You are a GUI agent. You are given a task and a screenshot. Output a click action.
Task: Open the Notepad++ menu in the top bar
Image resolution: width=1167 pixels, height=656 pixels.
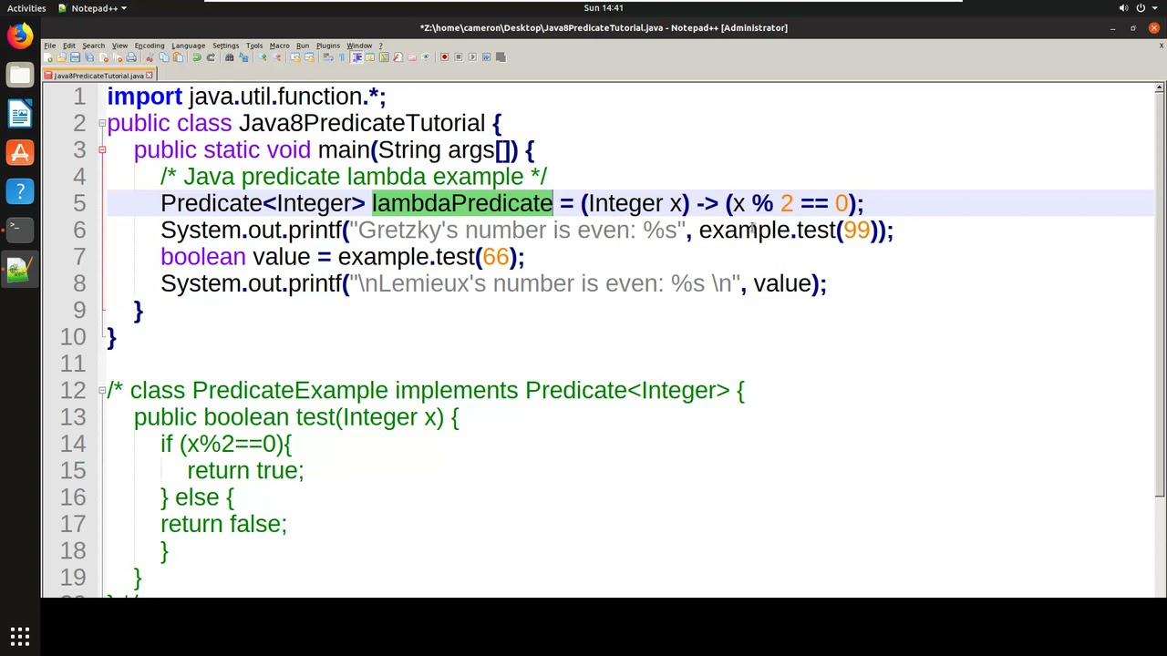click(91, 8)
